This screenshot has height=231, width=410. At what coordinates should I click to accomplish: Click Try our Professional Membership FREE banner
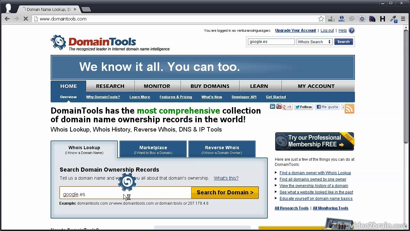(315, 141)
